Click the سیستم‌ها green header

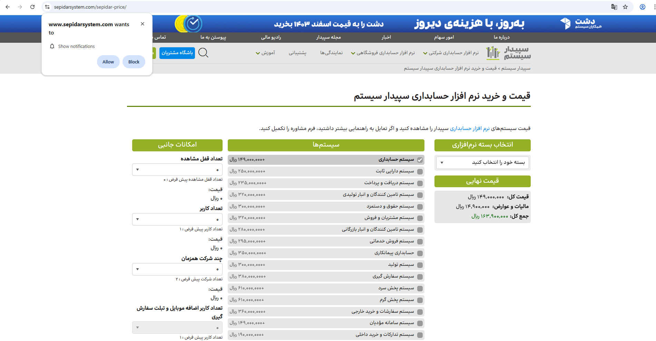(x=326, y=145)
